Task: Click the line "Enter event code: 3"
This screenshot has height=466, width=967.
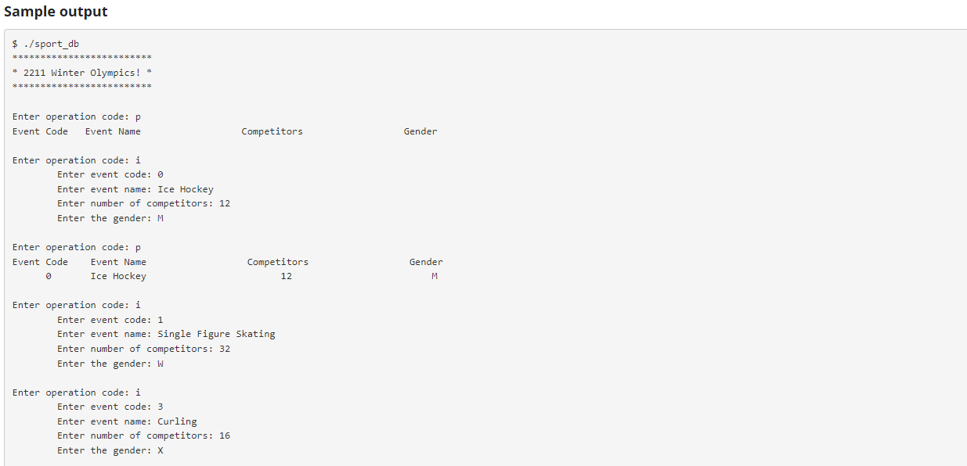Action: tap(110, 407)
